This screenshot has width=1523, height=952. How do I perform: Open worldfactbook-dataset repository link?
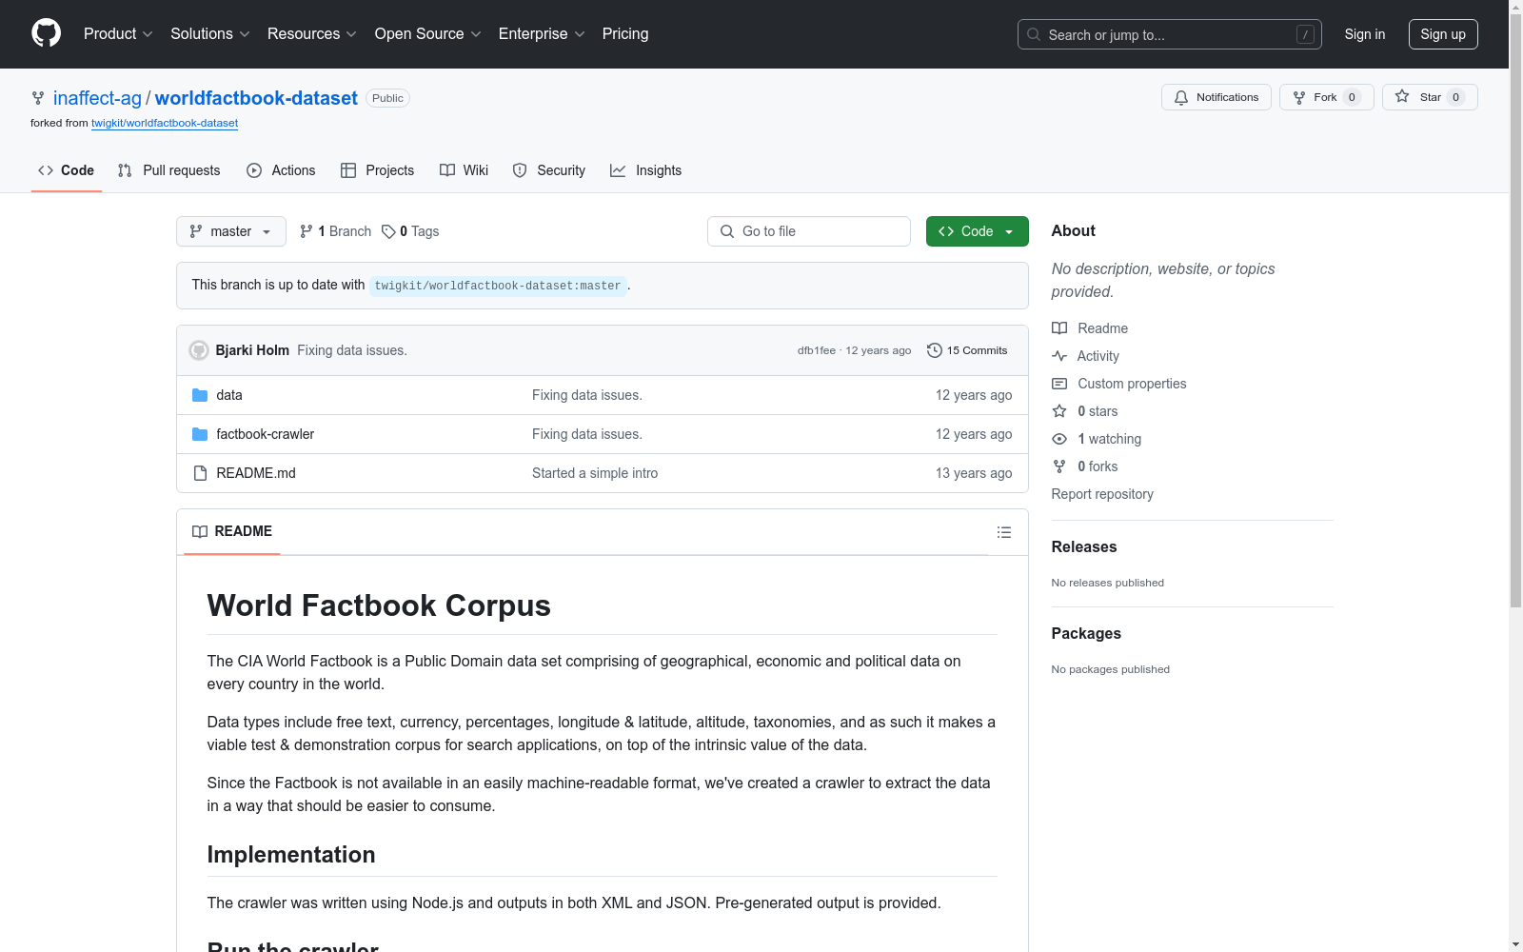point(256,98)
